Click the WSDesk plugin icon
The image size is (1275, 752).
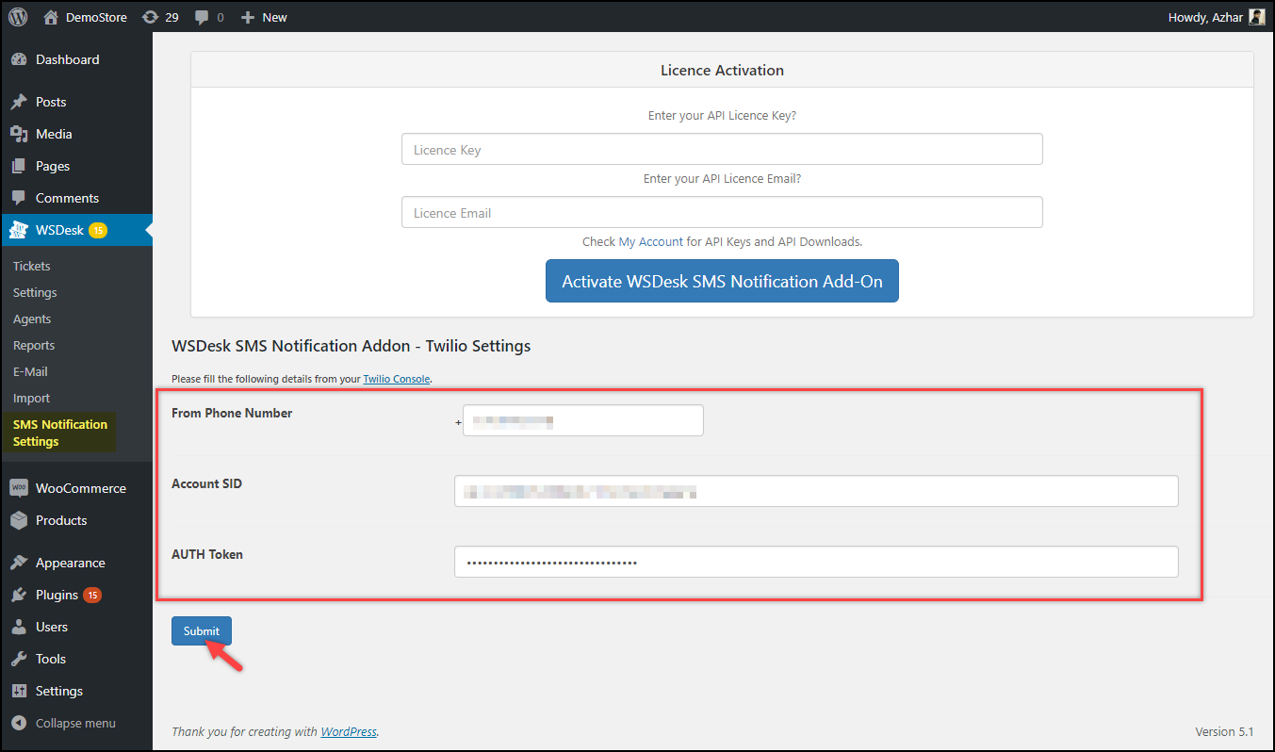(x=19, y=230)
